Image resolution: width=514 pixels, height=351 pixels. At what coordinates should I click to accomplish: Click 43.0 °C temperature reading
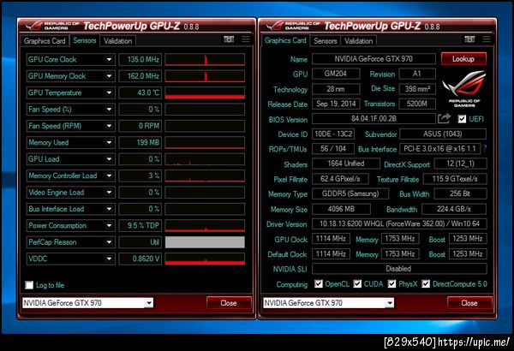coord(140,92)
